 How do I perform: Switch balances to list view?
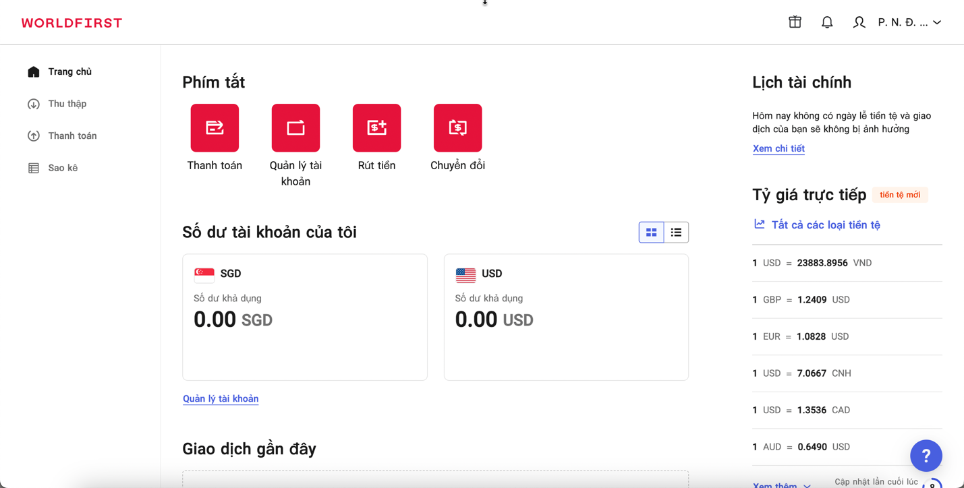[676, 233]
